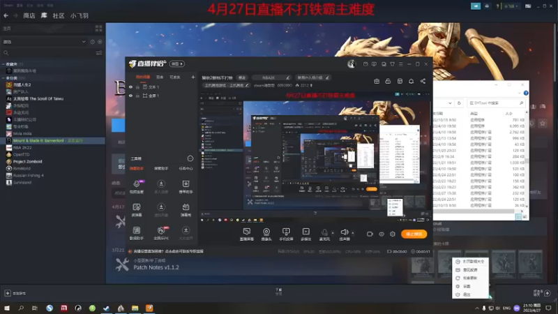Viewport: 558px width, 314px height.
Task: Open Steam from the Windows taskbar
Action: pos(106,308)
